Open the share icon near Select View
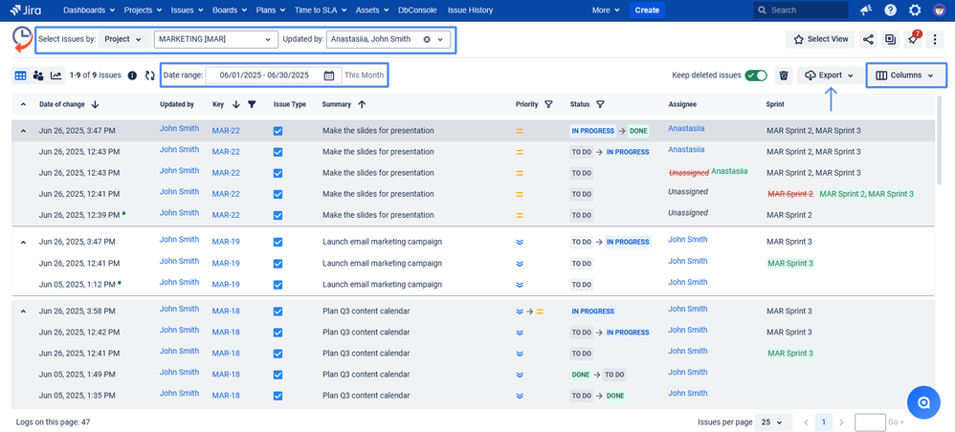The height and width of the screenshot is (432, 955). pos(868,39)
